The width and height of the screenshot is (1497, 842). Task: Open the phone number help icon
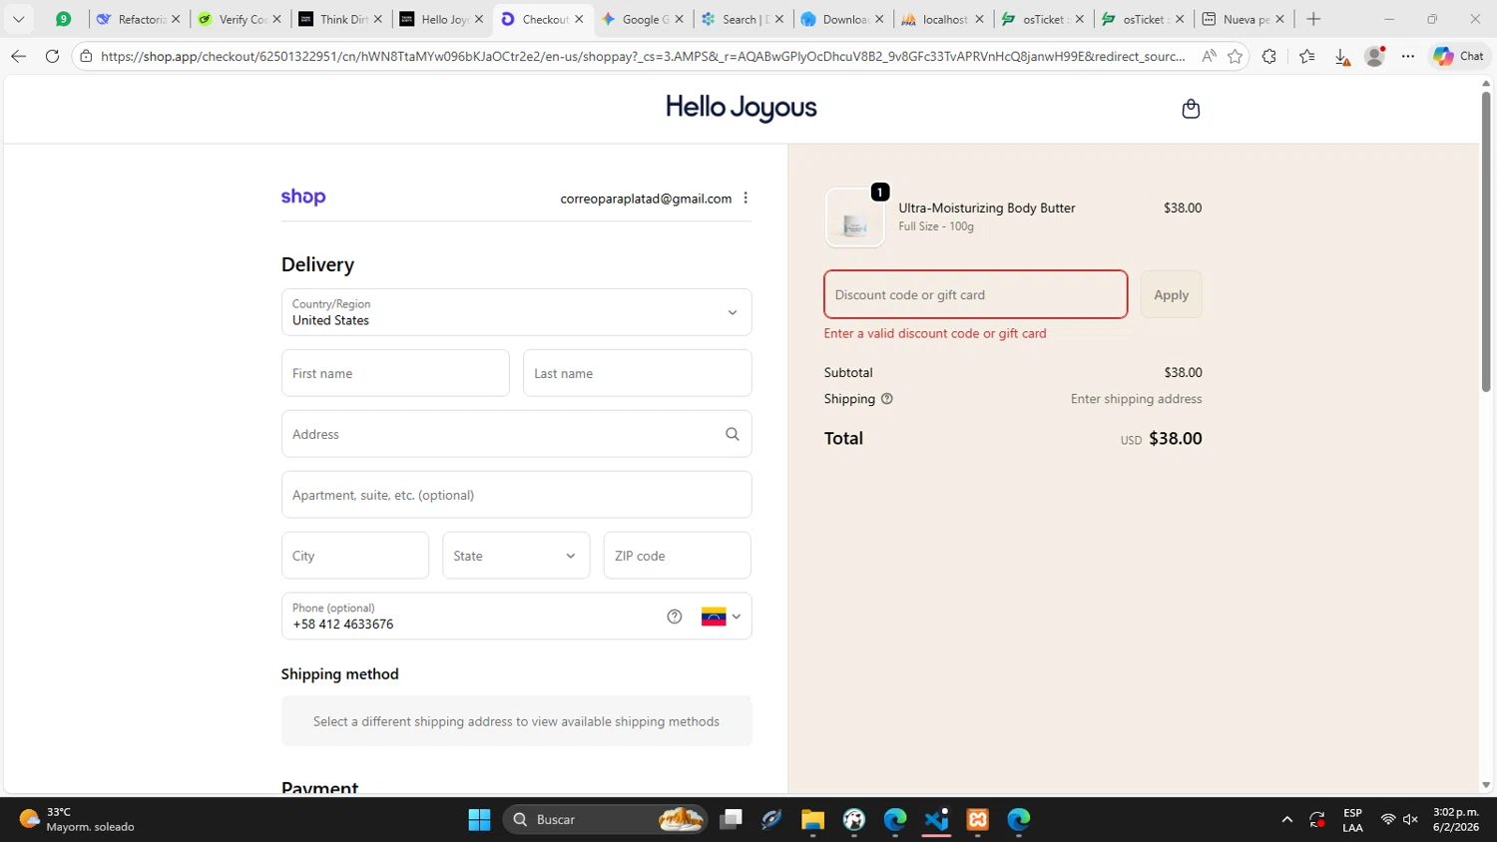pos(675,617)
